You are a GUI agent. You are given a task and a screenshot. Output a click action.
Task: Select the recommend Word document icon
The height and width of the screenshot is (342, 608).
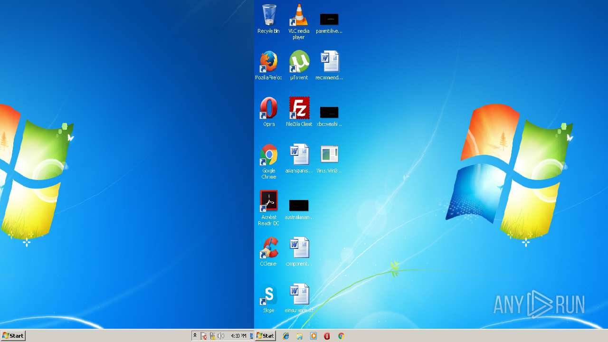[329, 66]
